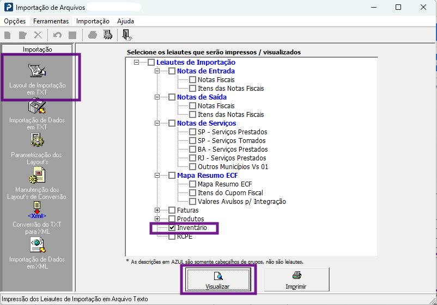Click the Importação sidebar header button
This screenshot has height=305, width=437.
coord(37,49)
